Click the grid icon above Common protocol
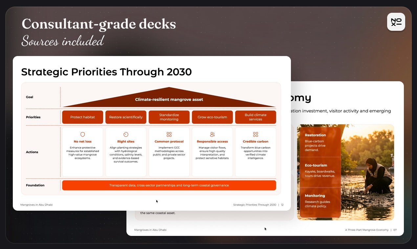 click(169, 134)
